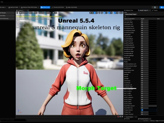
Task: Open the Perspective view dropdown
Action: [x=24, y=13]
